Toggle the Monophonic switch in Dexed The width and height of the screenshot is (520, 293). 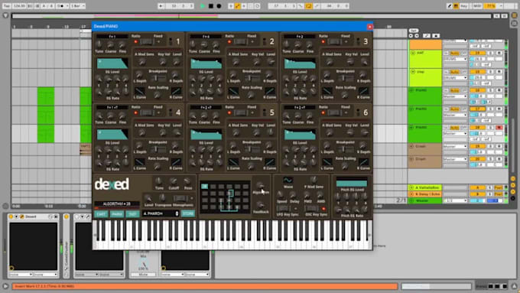180,198
